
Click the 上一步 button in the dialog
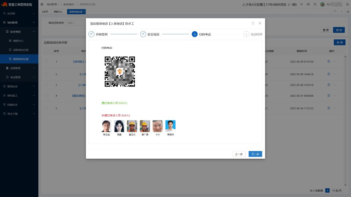239,154
